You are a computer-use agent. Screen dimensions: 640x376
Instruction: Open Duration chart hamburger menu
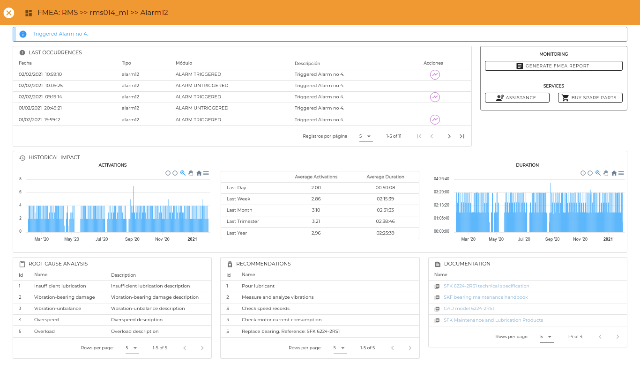point(621,173)
